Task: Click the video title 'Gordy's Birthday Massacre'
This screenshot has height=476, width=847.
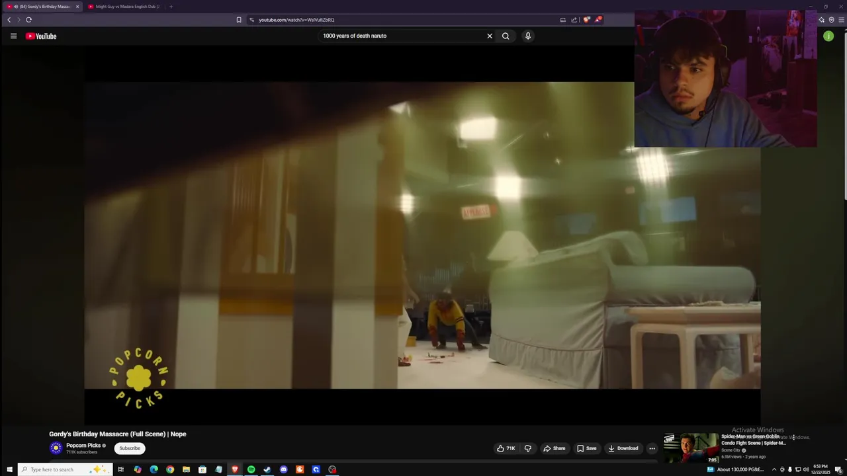Action: 118,434
